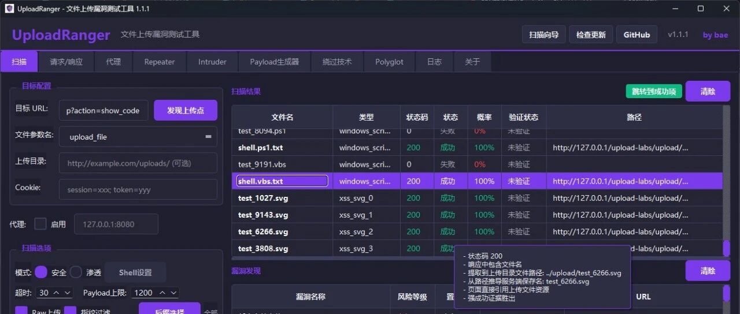
Task: Select the 渗透 mode radio button
Action: 76,272
